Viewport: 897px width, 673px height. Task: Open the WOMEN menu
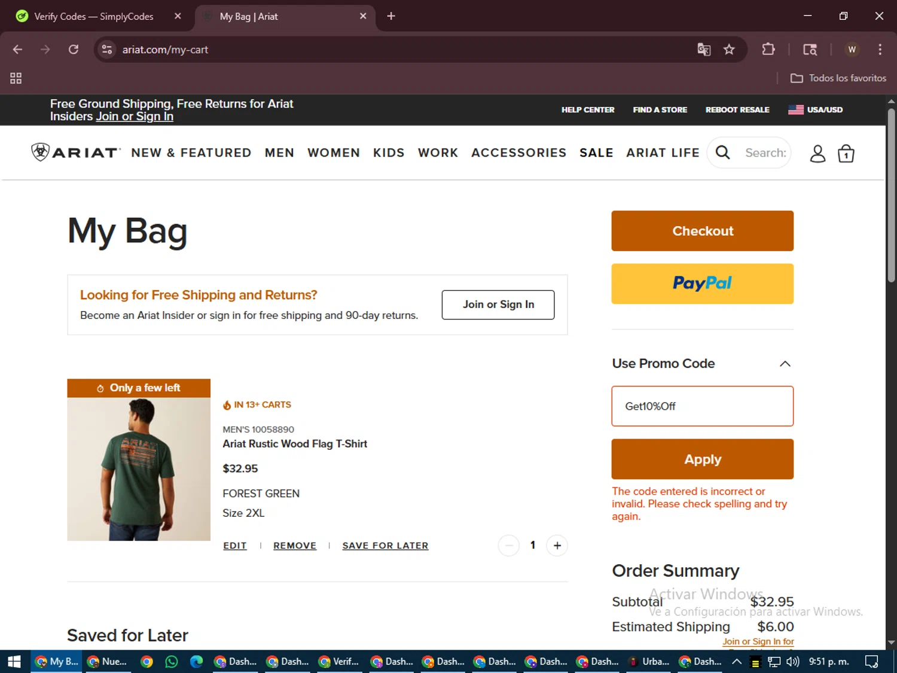coord(334,153)
